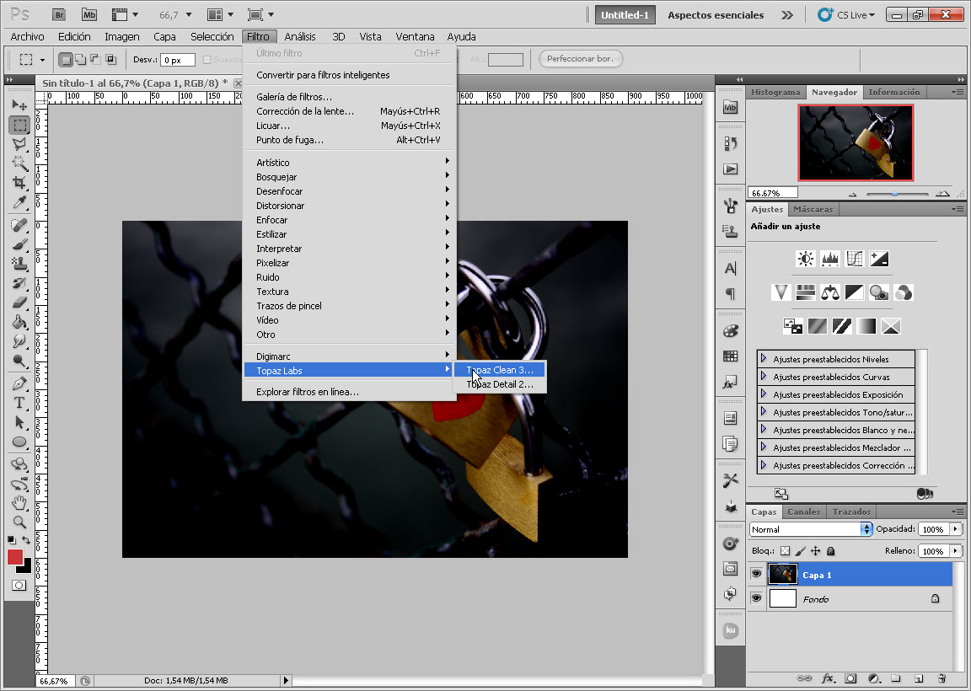Click the Perfeccionar borde button
This screenshot has height=691, width=971.
580,59
